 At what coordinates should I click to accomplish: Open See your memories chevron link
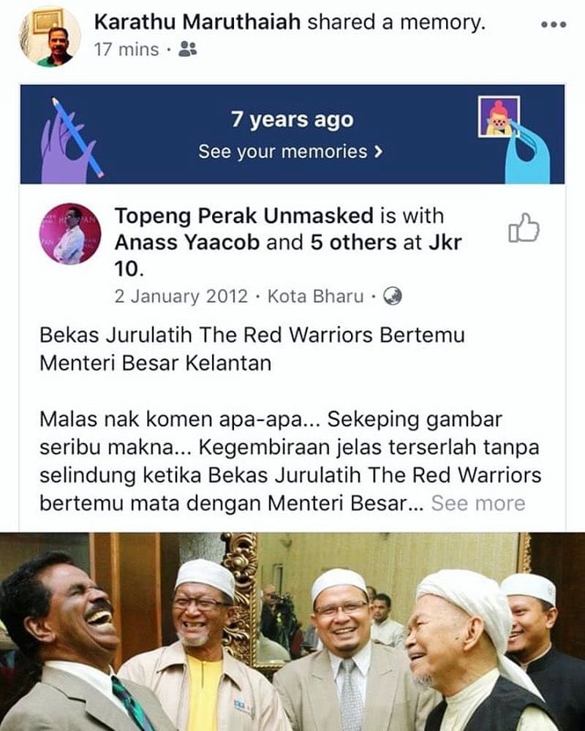290,151
